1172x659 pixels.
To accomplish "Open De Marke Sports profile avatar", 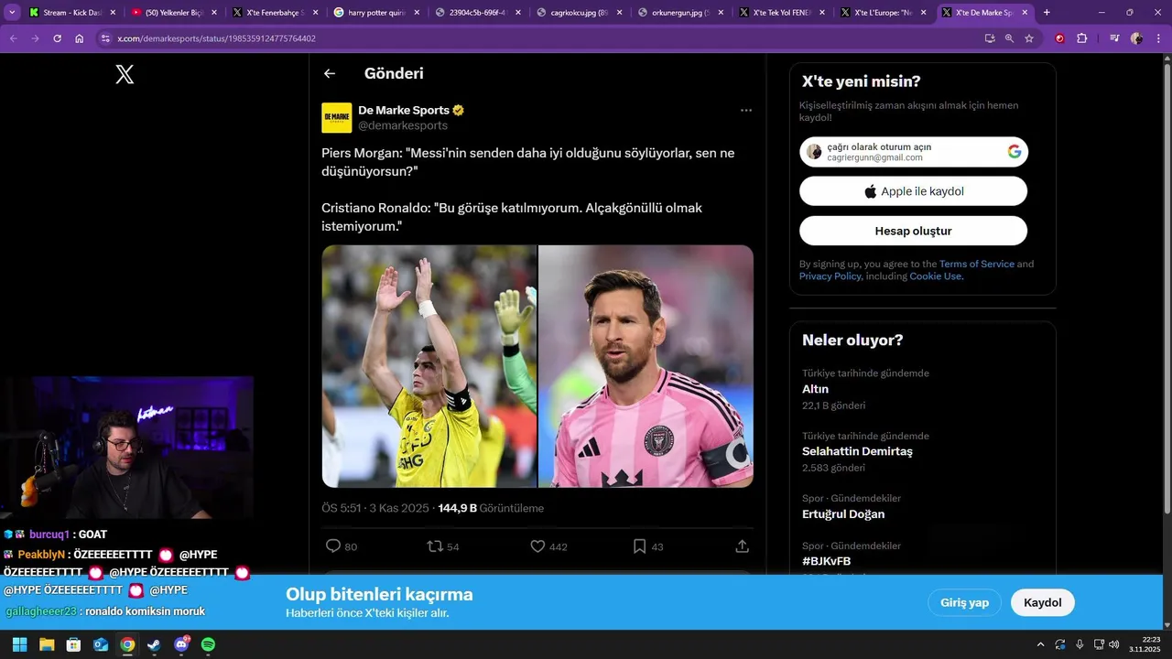I will (337, 118).
